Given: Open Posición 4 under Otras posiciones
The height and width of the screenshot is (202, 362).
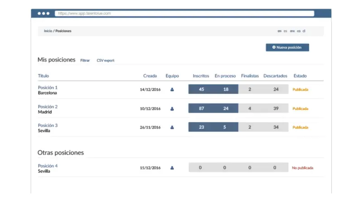Looking at the screenshot, I should point(48,166).
